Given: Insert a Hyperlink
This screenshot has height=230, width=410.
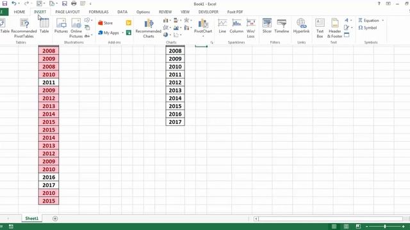Looking at the screenshot, I should coord(301,26).
